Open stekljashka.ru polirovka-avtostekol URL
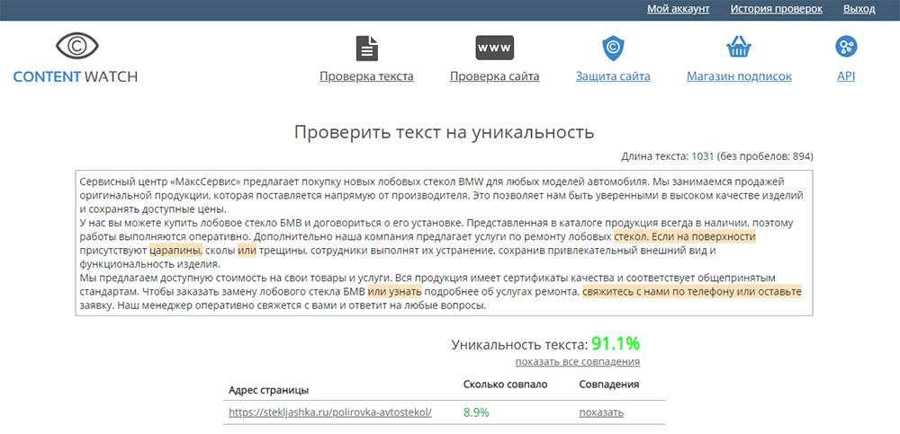The height and width of the screenshot is (434, 900). (x=330, y=412)
